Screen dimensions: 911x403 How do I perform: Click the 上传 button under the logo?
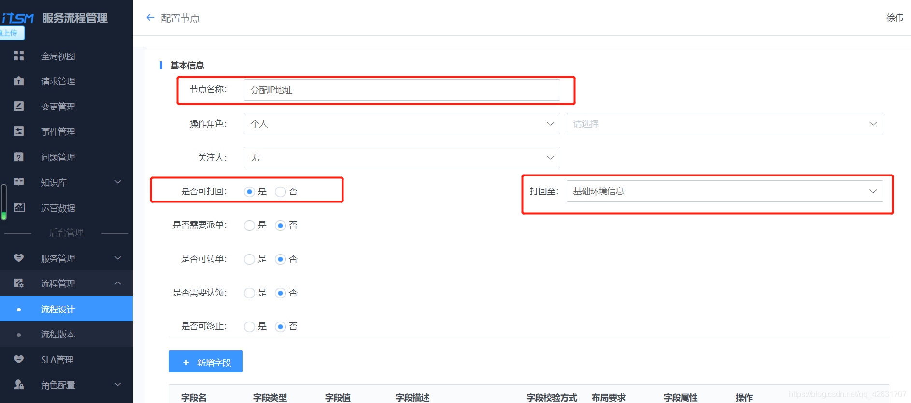pyautogui.click(x=12, y=33)
